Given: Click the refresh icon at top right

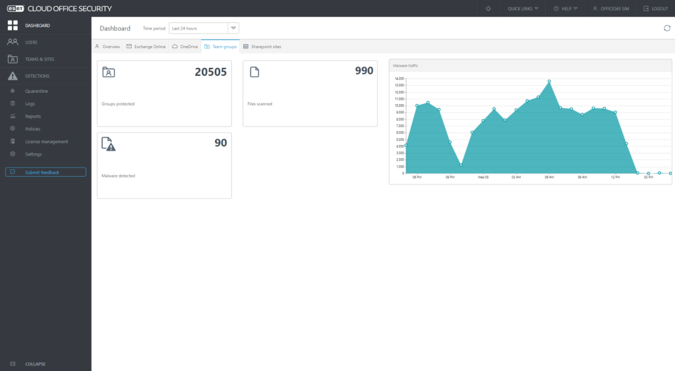Looking at the screenshot, I should (666, 28).
